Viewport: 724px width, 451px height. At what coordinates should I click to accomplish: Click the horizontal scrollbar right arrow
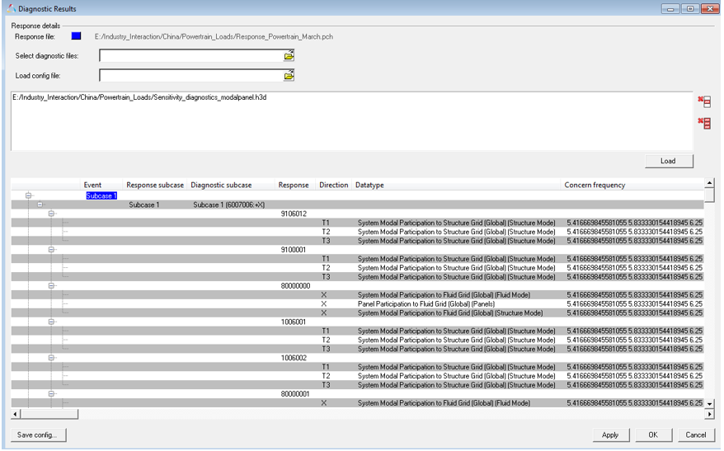coord(710,413)
